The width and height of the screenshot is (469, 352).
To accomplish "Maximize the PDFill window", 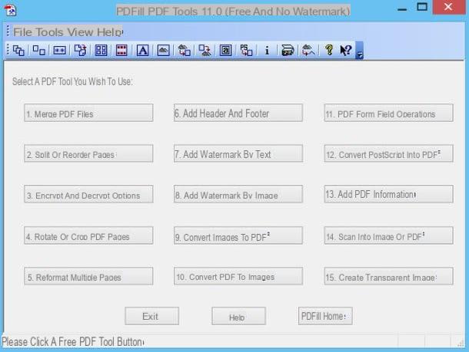I will click(422, 7).
